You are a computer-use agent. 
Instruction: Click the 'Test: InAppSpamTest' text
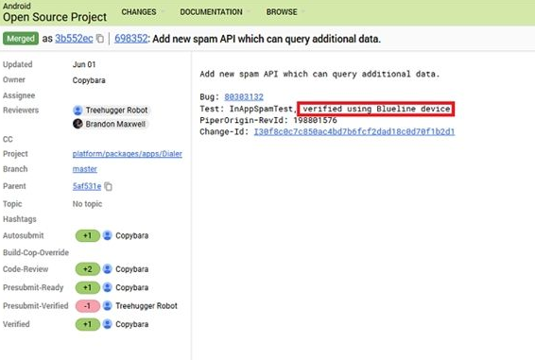247,109
